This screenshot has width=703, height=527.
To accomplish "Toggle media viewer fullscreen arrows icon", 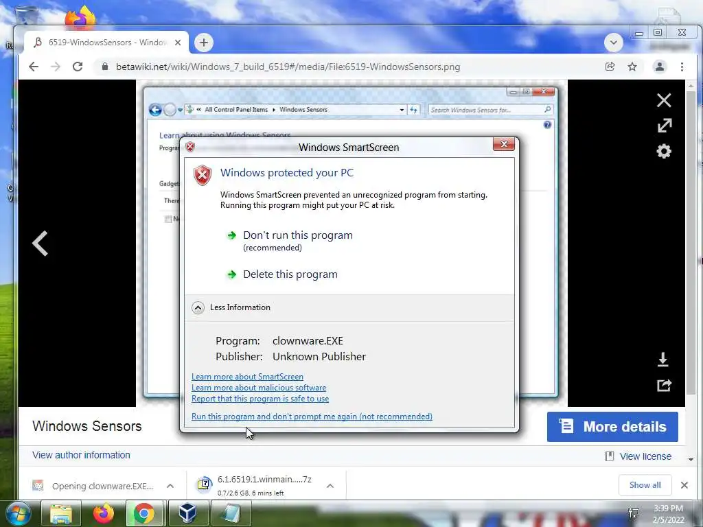I will click(664, 126).
